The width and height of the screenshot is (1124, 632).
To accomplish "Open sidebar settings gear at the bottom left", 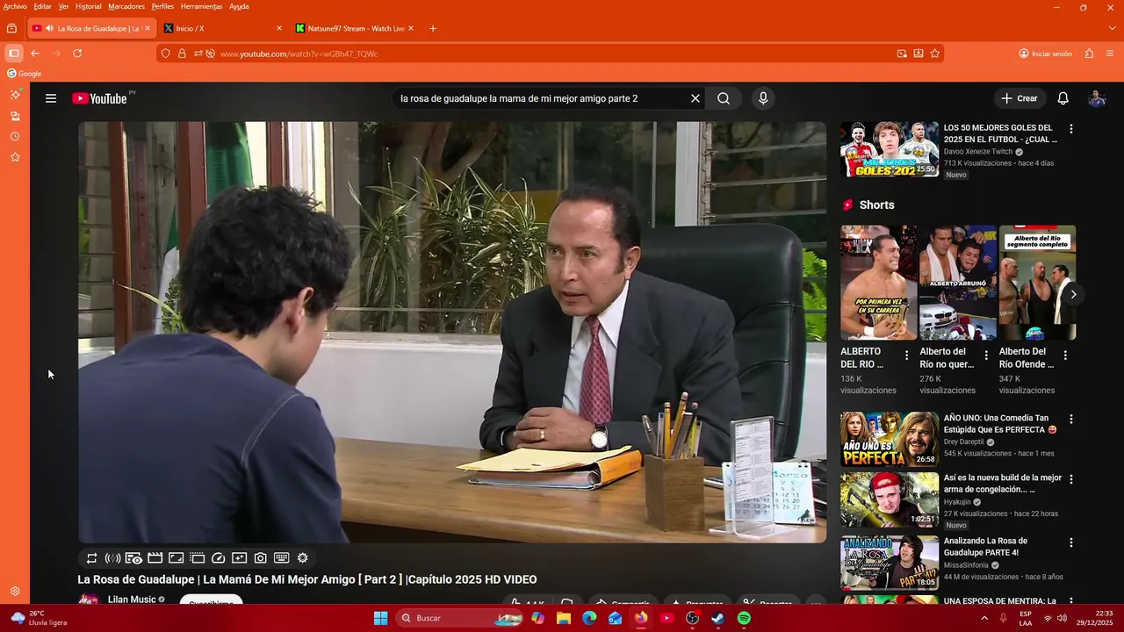I will [x=15, y=592].
